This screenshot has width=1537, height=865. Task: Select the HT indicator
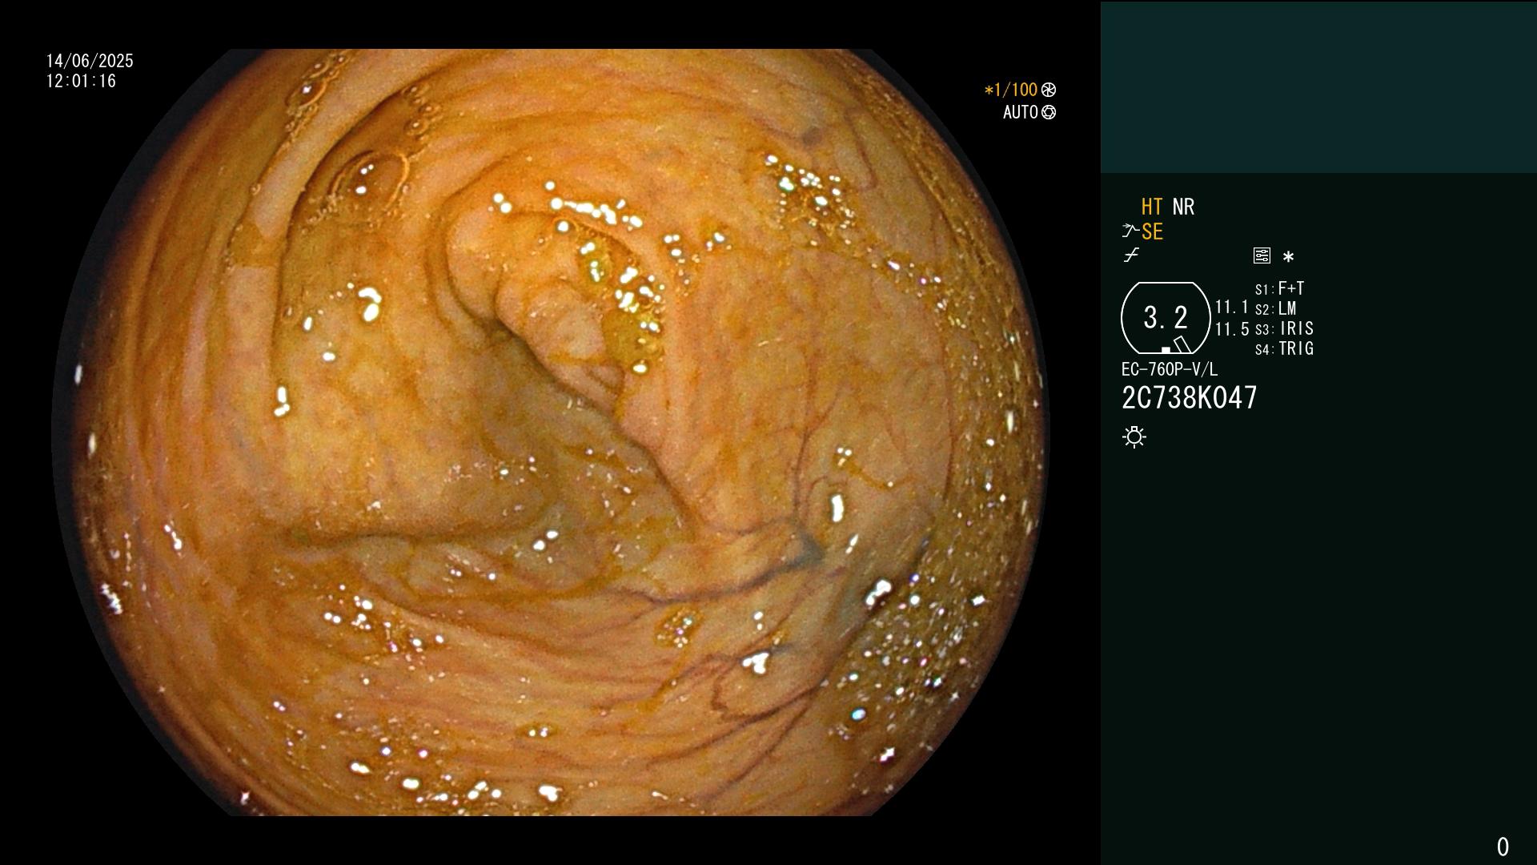point(1152,207)
